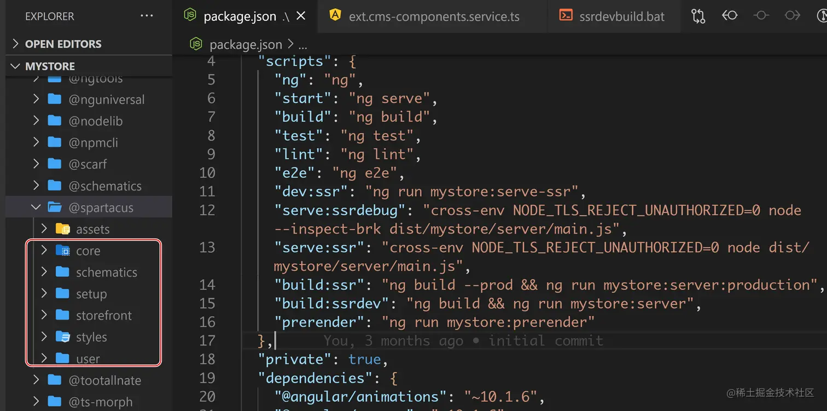Click the terminal icon on ssrdevbuild.bat tab
The height and width of the screenshot is (411, 827).
[566, 15]
